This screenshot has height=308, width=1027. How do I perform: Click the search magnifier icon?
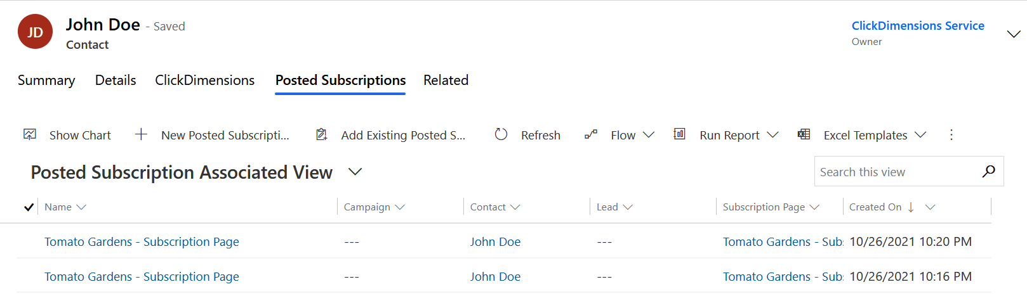(x=988, y=171)
